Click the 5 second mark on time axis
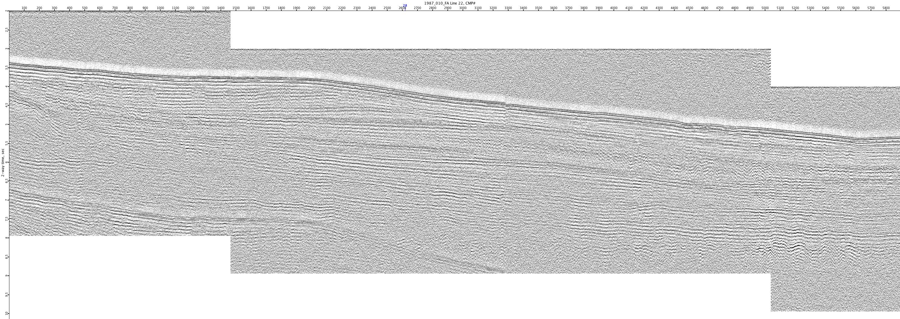This screenshot has width=900, height=319. click(x=6, y=124)
